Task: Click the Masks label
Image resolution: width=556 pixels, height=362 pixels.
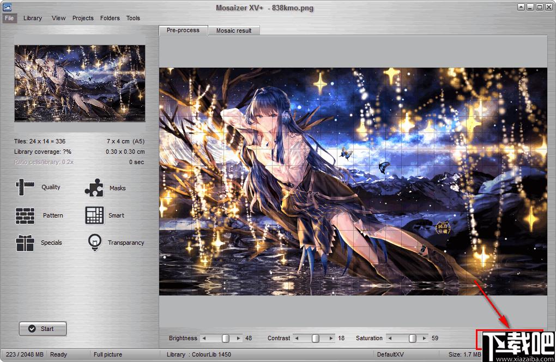Action: (117, 188)
